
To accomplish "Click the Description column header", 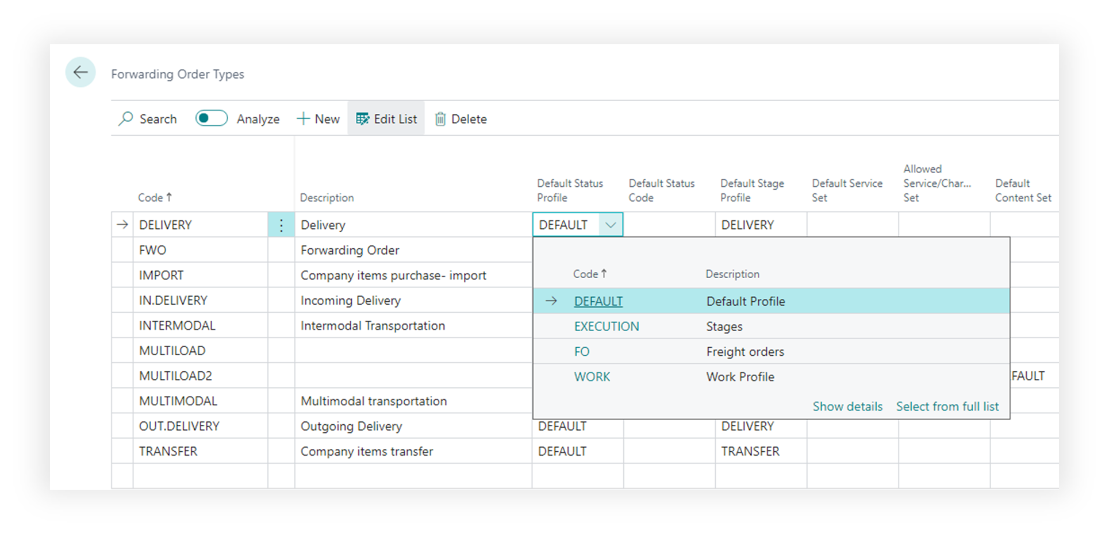I will 327,198.
